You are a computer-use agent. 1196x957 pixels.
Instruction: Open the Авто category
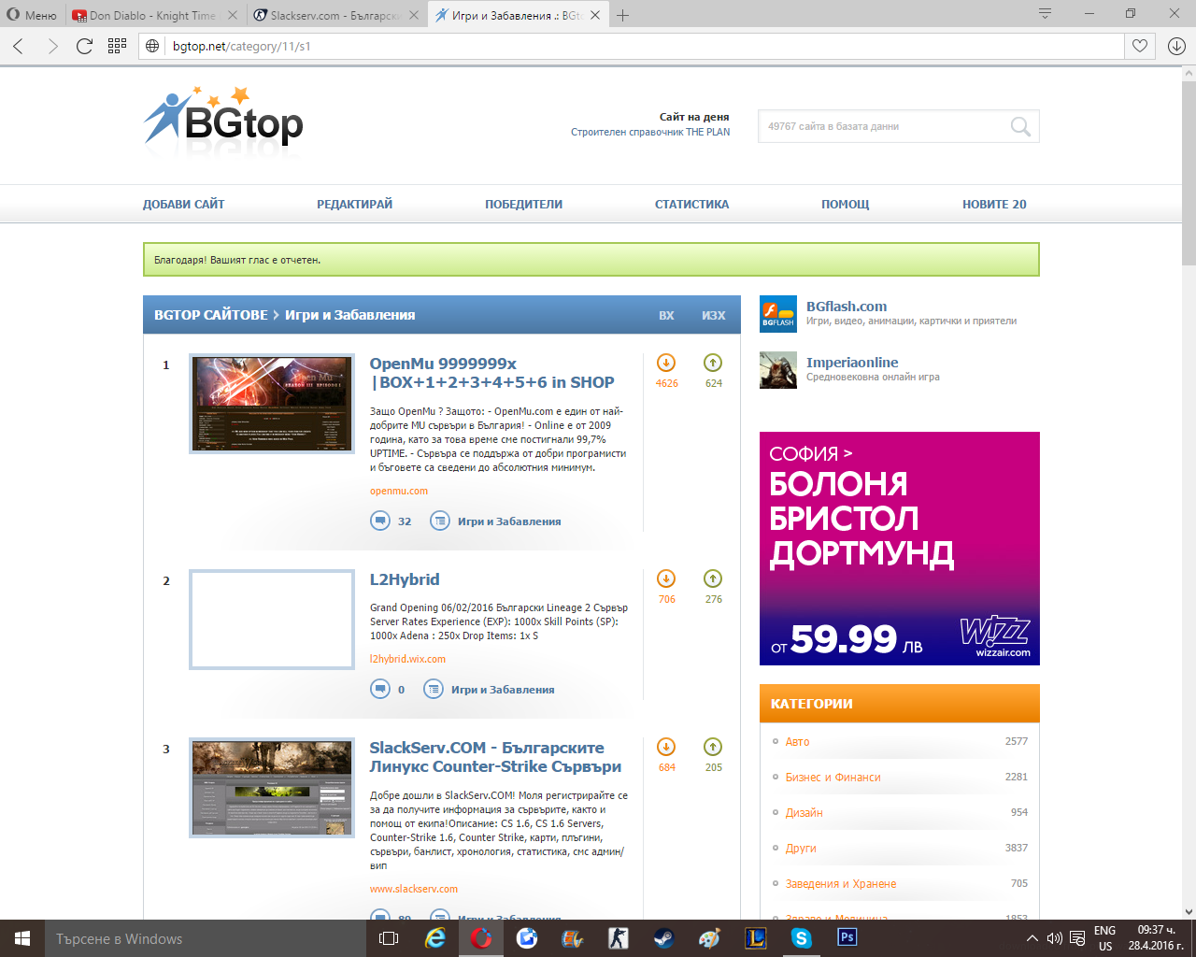pyautogui.click(x=797, y=741)
